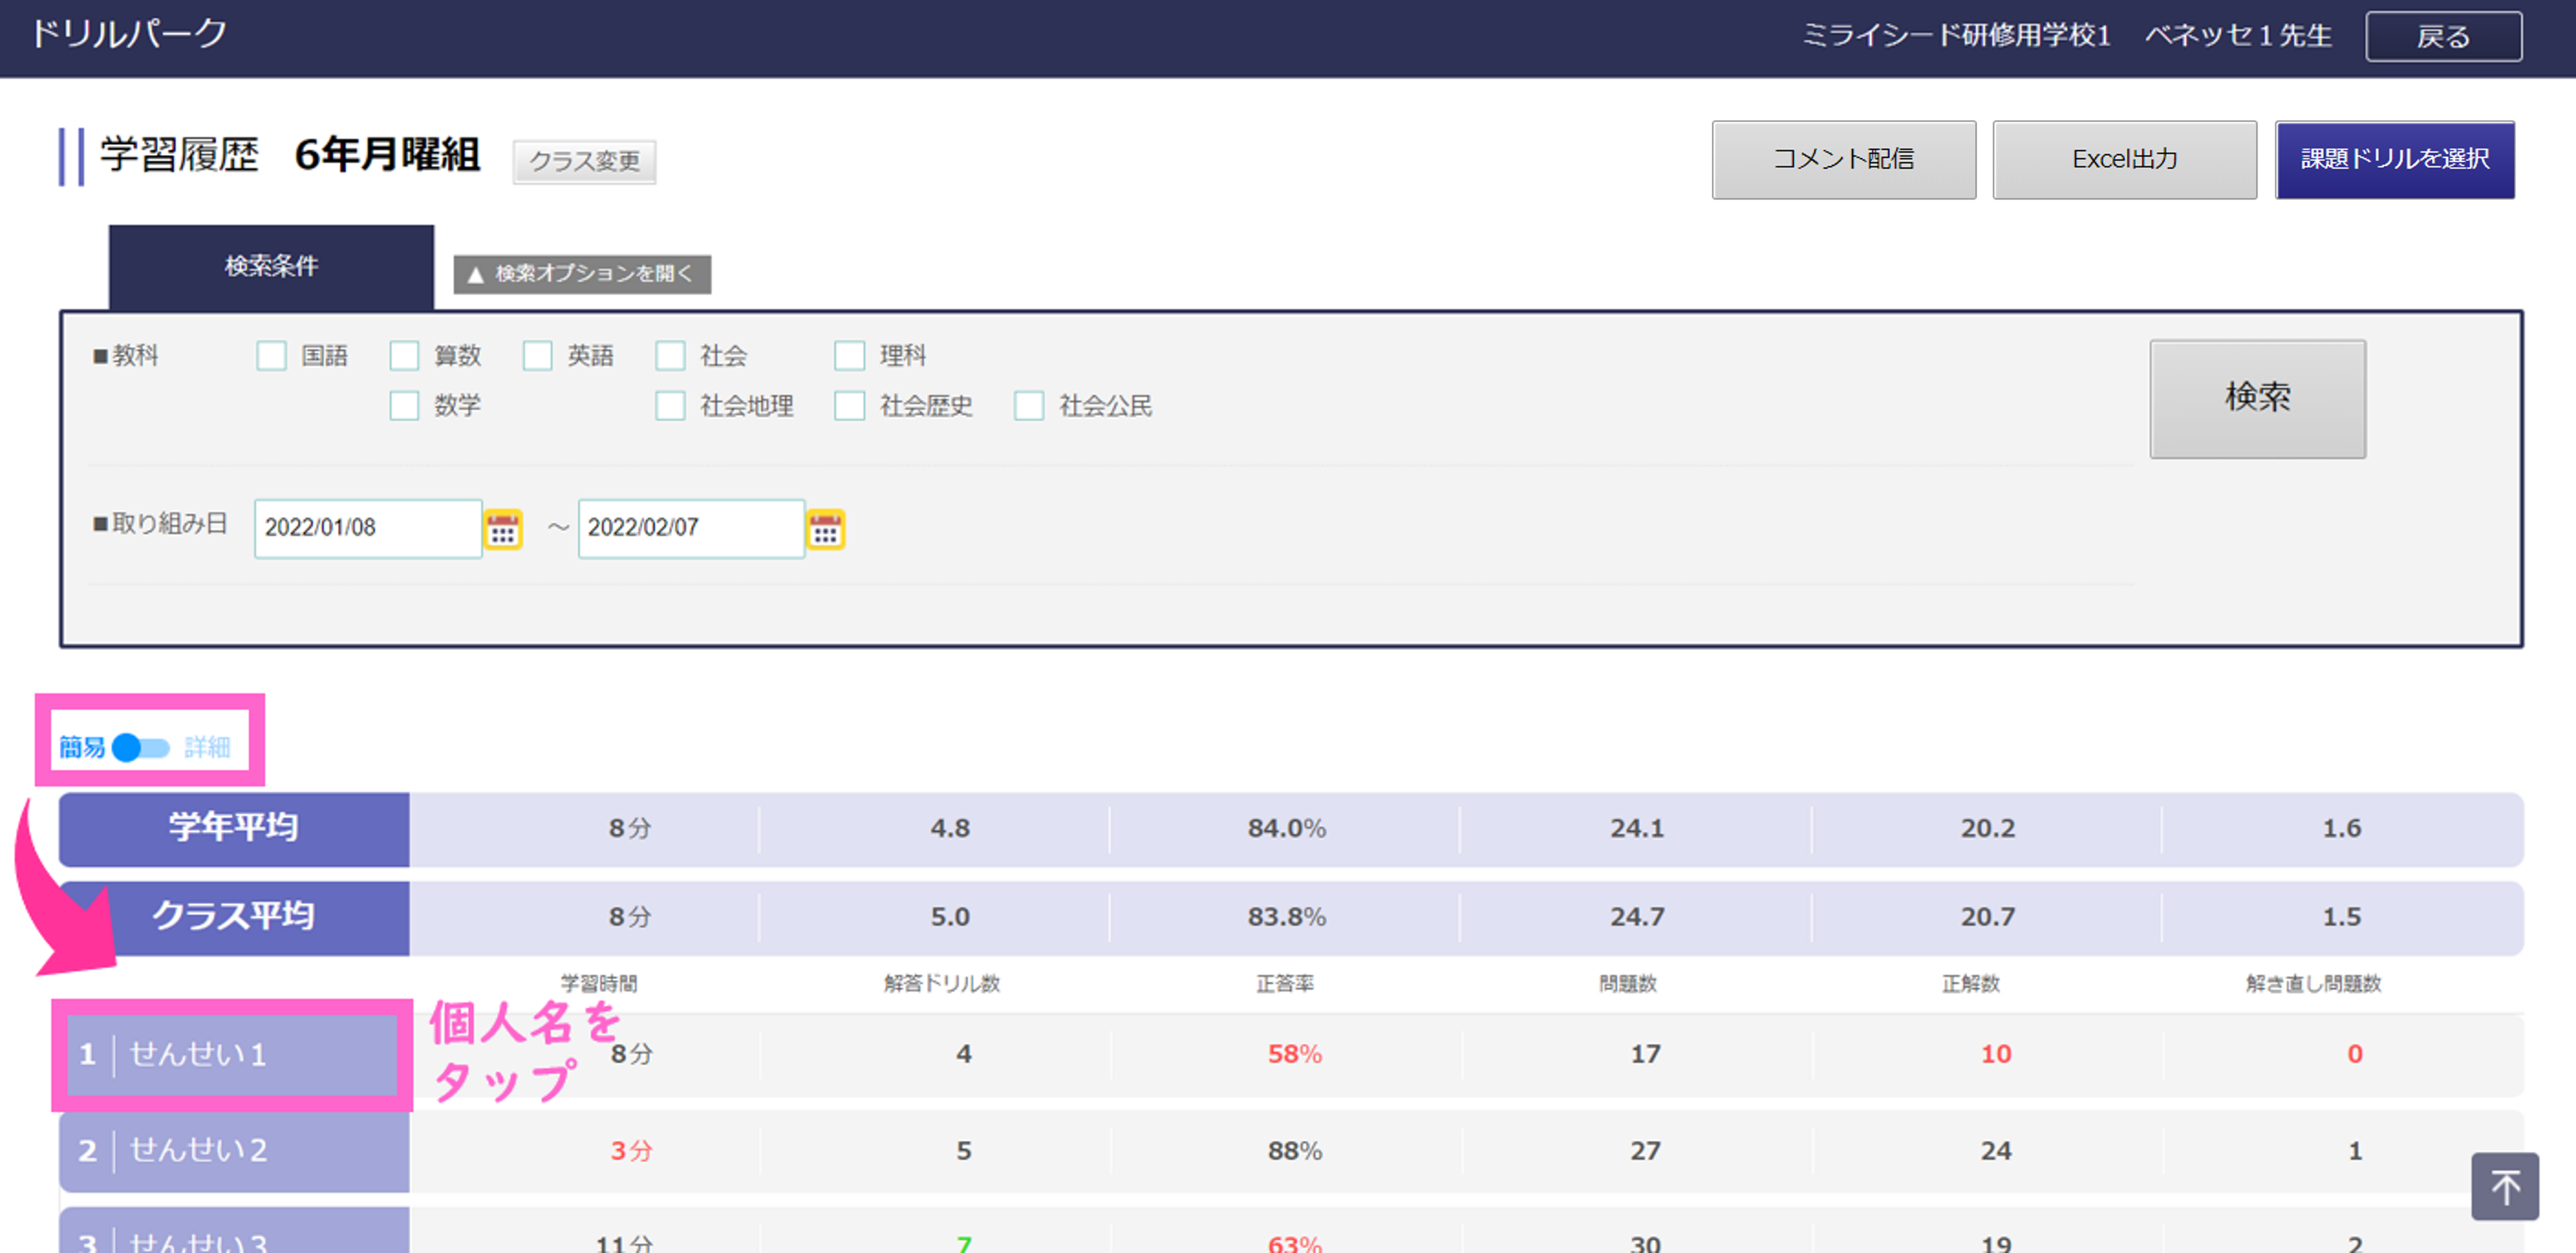Select the 社会歴史 checkbox
Screen dimensions: 2576x1253
pyautogui.click(x=849, y=405)
